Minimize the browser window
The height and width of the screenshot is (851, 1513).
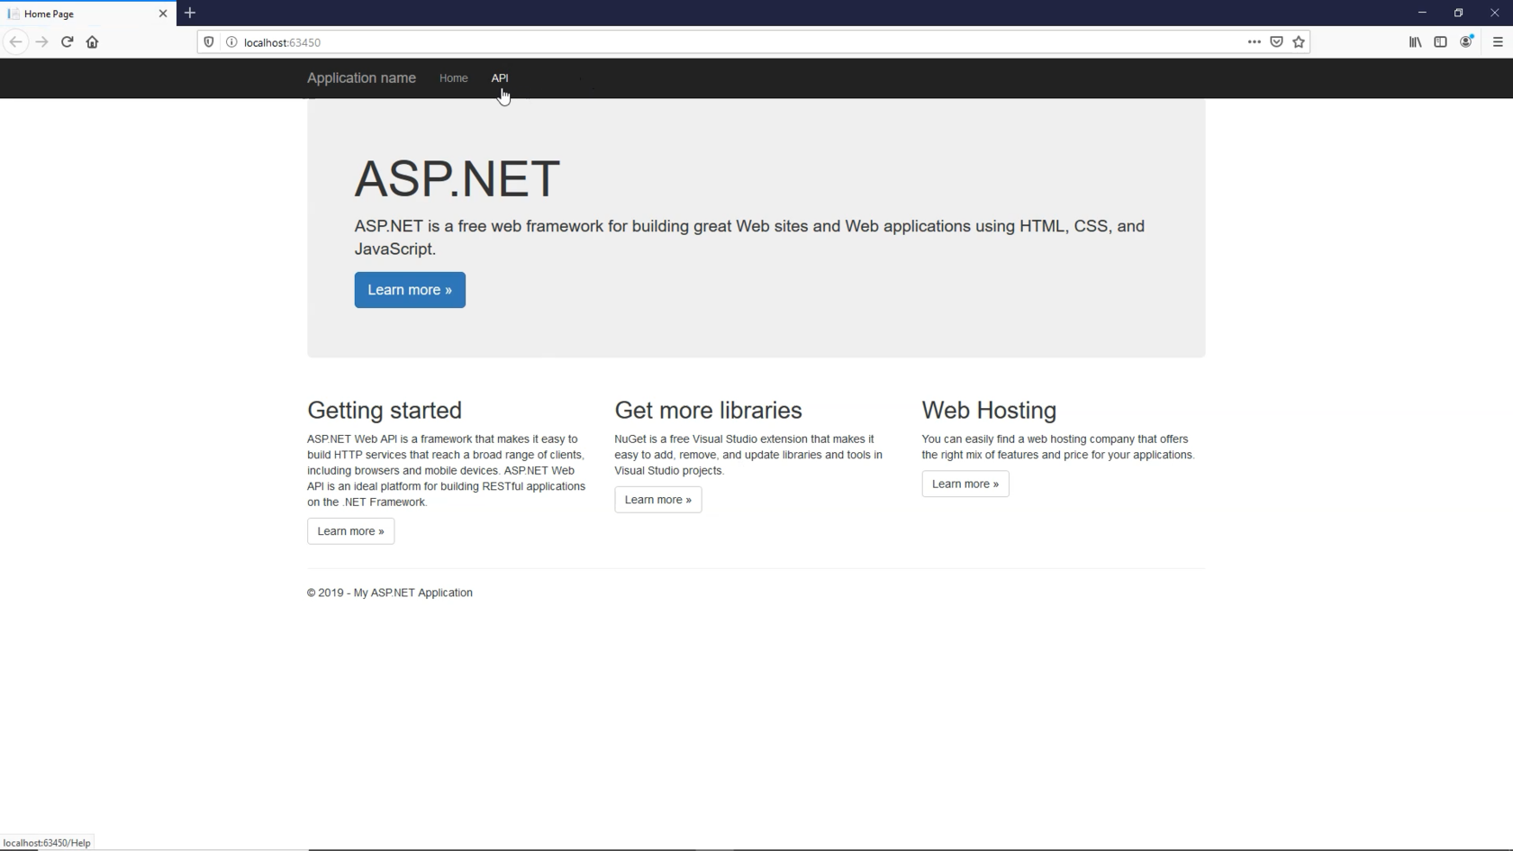pos(1422,13)
